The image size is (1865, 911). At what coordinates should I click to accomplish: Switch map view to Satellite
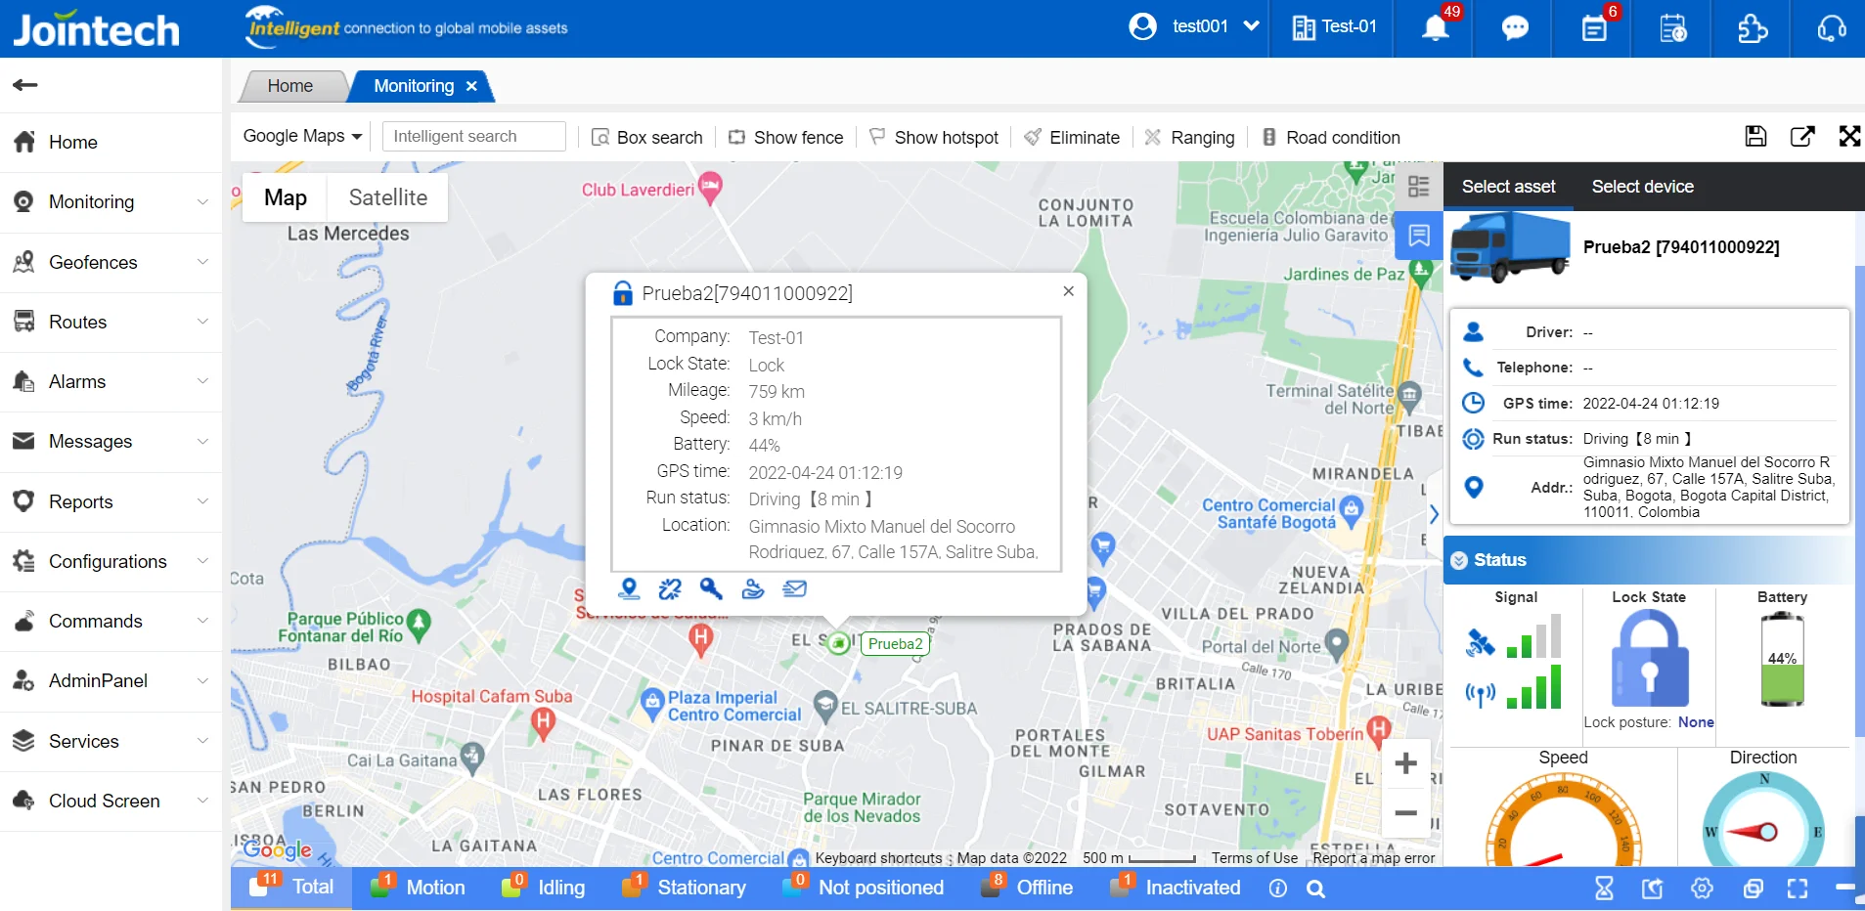(x=387, y=197)
